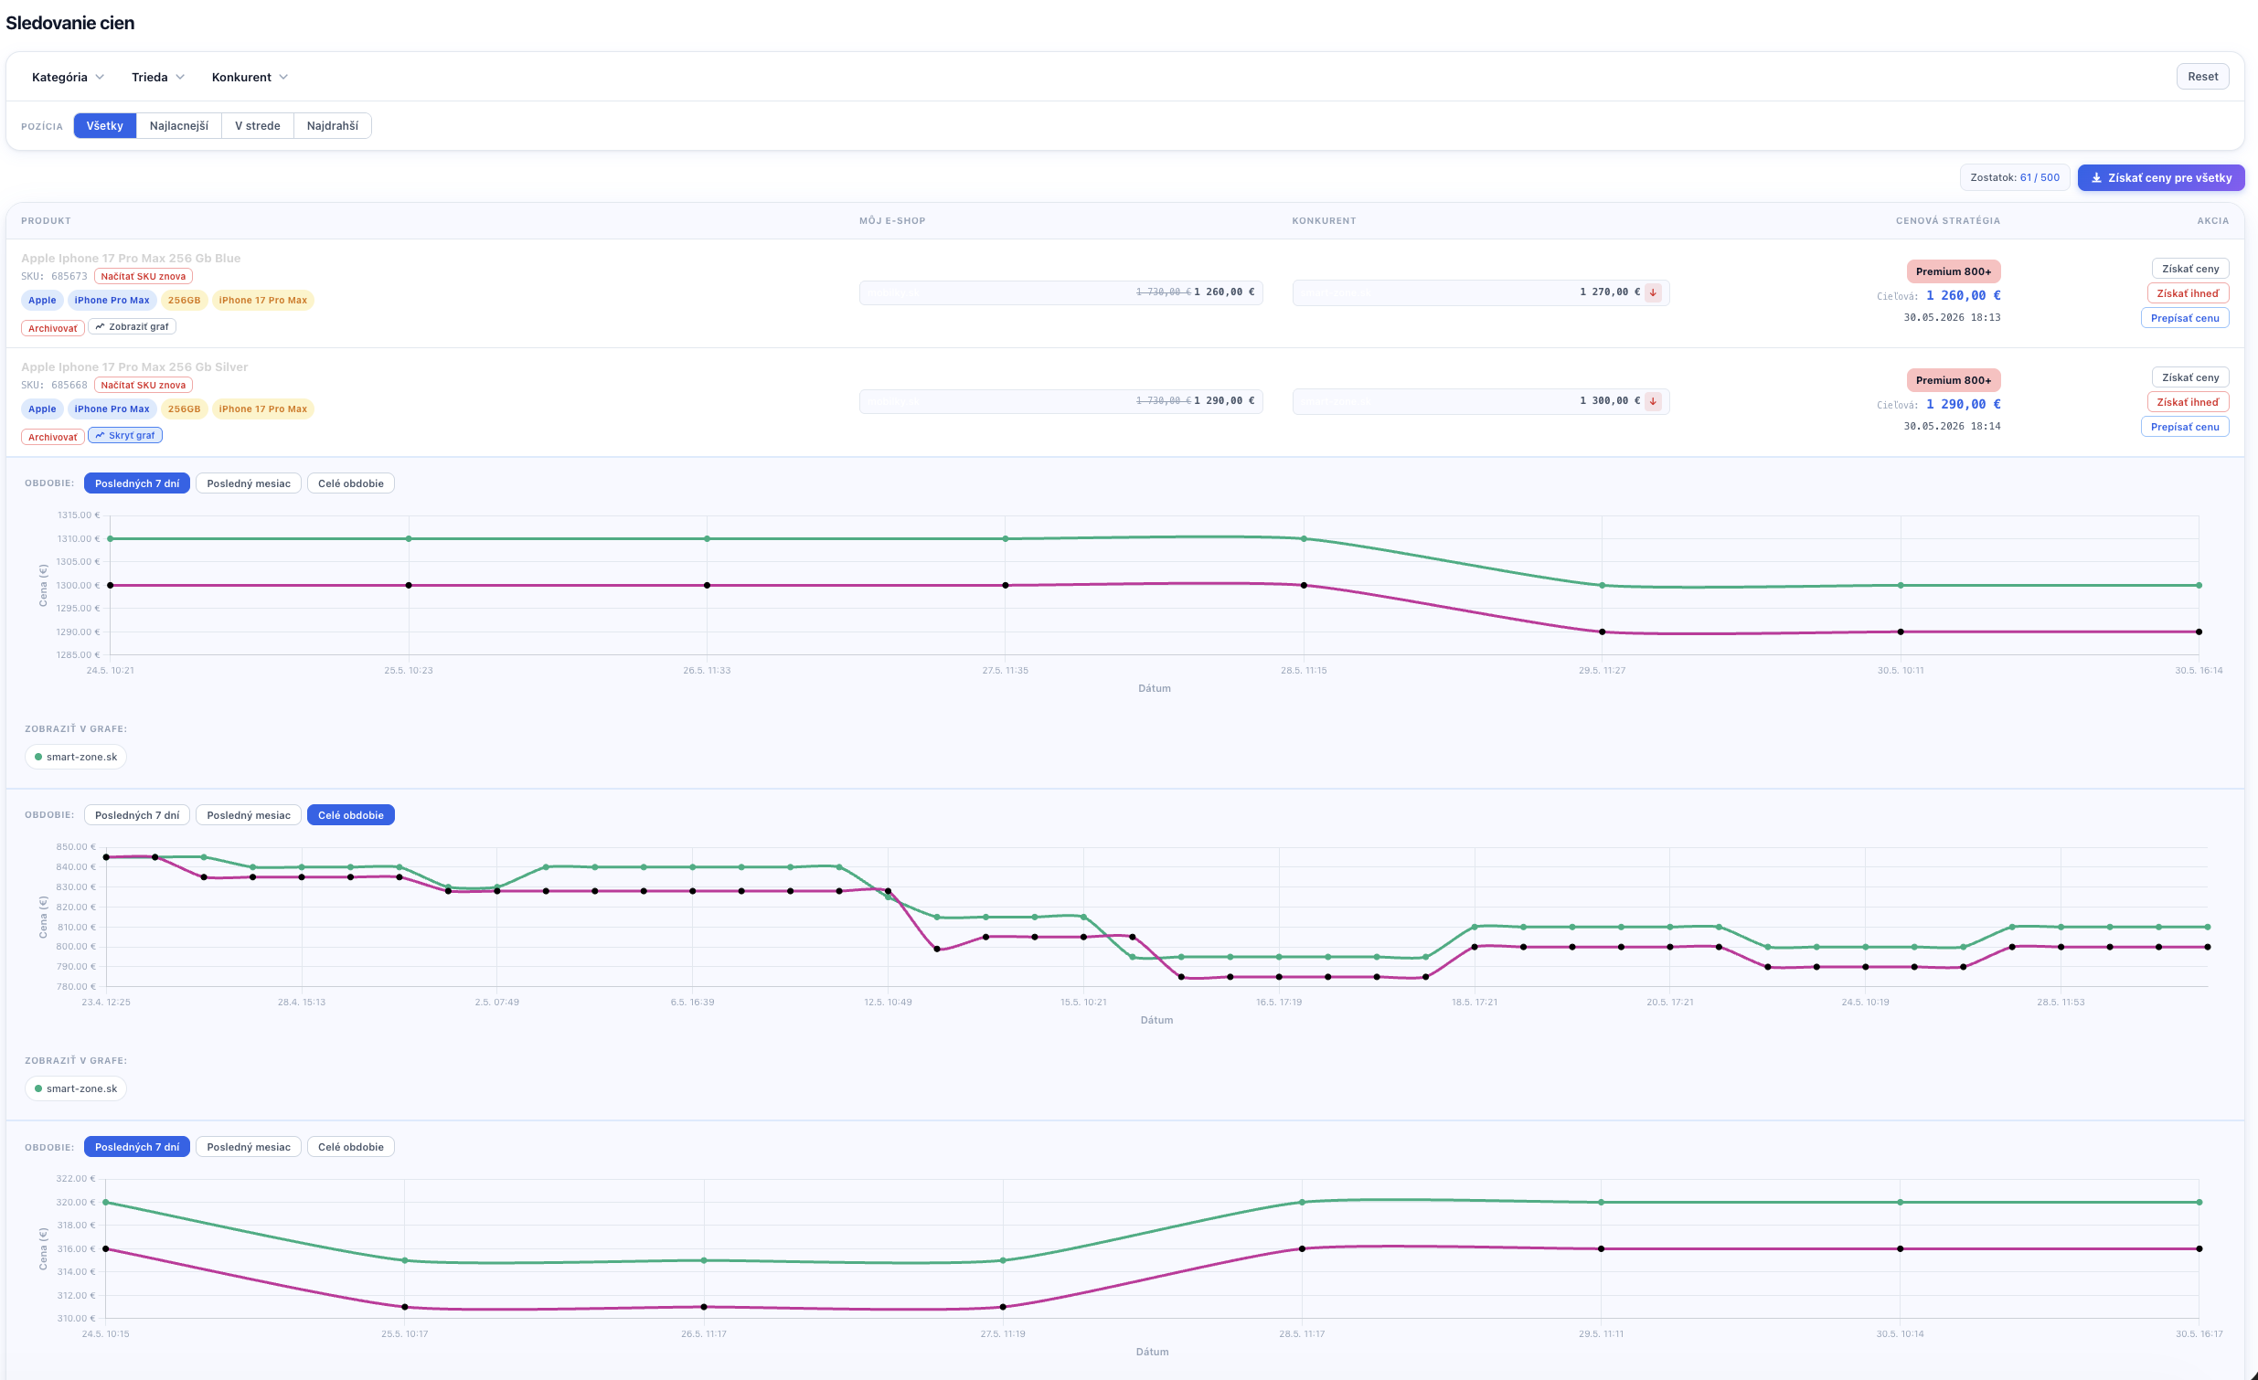Click green point at 28.5. 11:17 in bottom chart
The image size is (2258, 1380).
(x=1302, y=1202)
